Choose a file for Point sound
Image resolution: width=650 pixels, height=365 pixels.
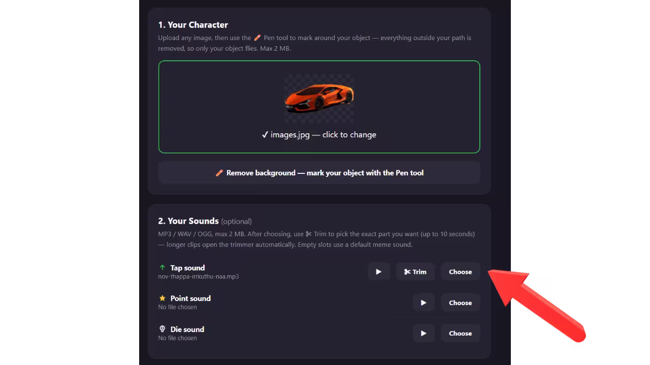click(460, 303)
